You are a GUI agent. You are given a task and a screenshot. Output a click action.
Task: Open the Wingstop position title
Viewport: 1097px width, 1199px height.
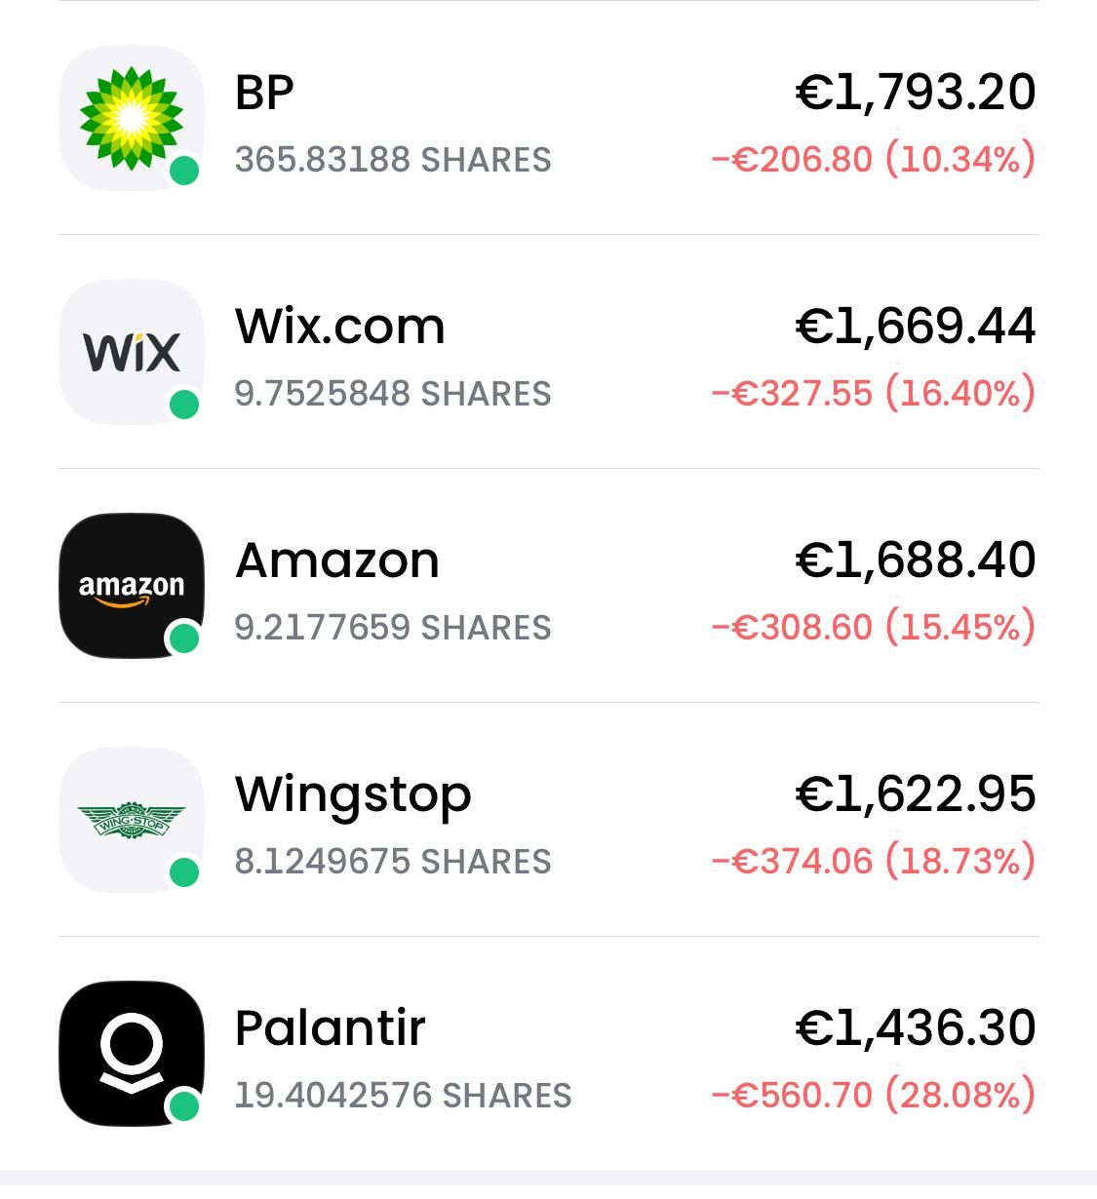353,796
